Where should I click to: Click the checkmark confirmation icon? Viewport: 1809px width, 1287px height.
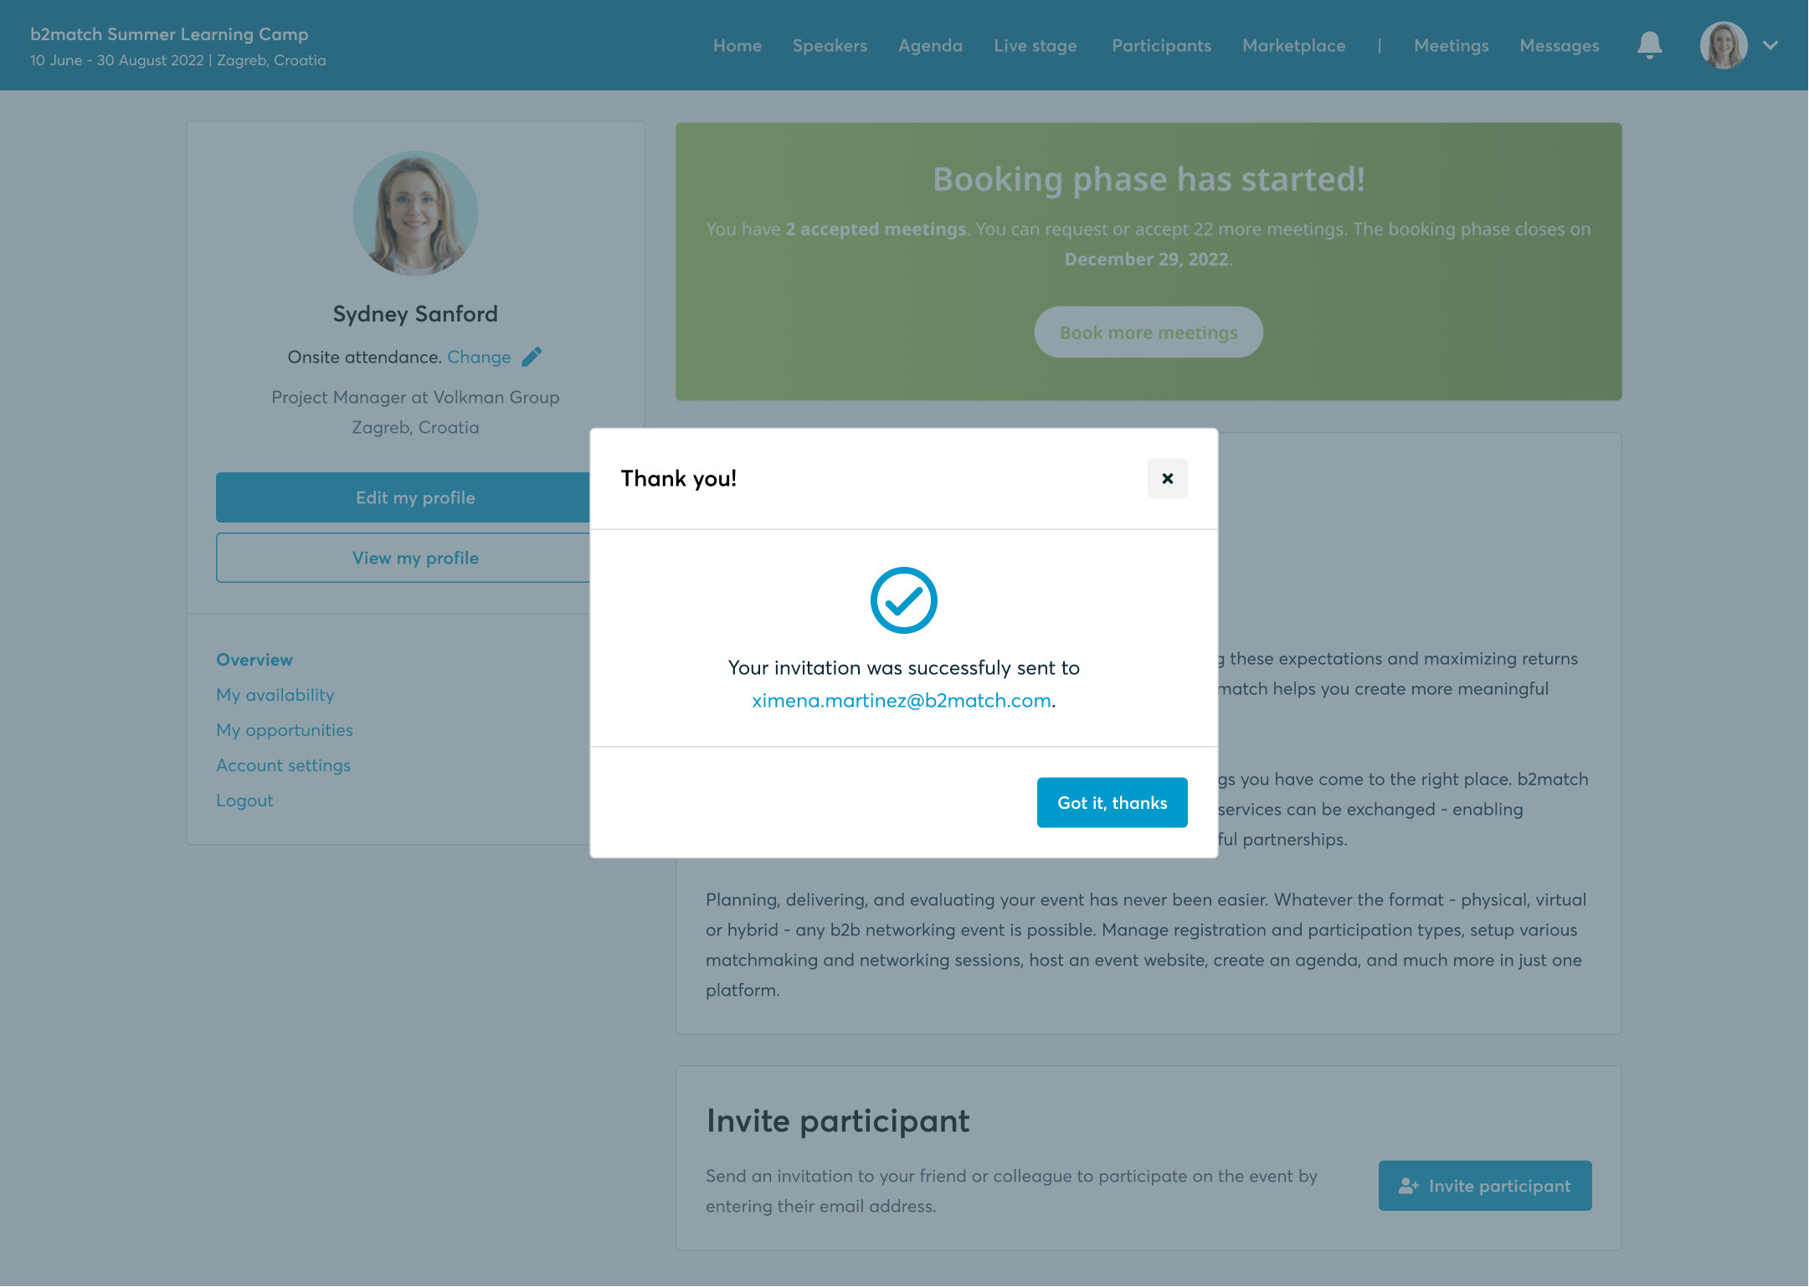(x=904, y=600)
